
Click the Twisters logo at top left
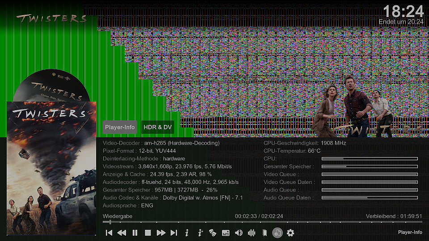coord(51,19)
